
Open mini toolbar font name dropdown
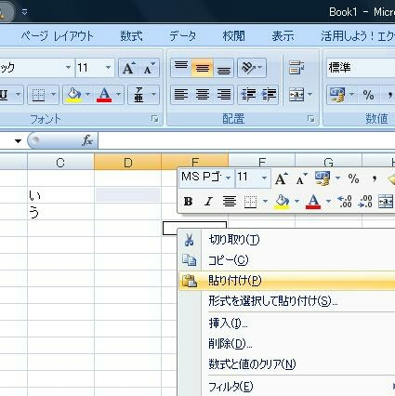[229, 178]
